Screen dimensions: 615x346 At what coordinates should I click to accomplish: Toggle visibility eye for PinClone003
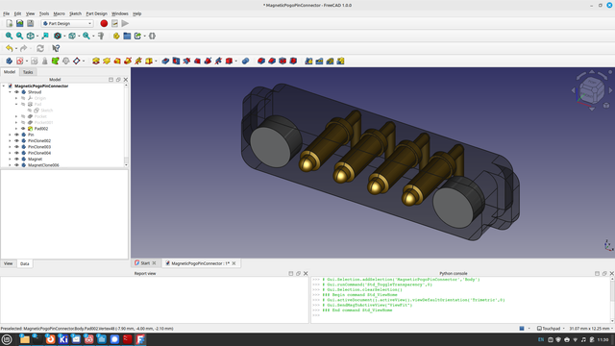pos(17,147)
